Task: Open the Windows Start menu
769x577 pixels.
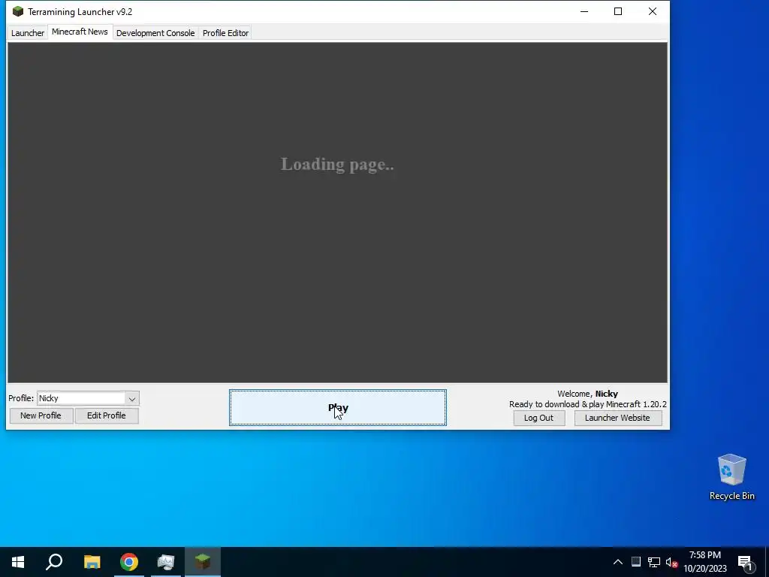Action: [18, 562]
